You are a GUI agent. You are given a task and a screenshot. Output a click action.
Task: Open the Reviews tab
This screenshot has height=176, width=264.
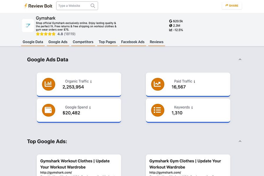click(156, 42)
